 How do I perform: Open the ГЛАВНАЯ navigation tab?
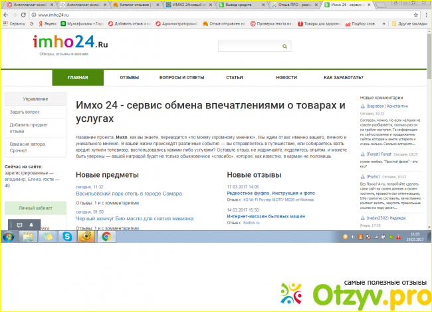78,78
